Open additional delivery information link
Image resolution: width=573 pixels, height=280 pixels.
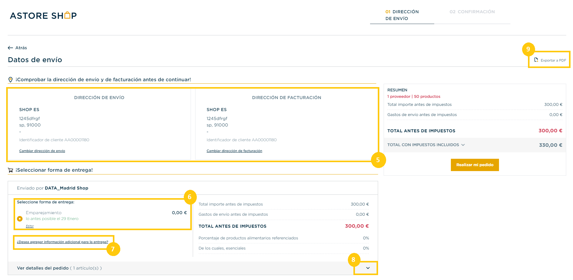(x=63, y=242)
